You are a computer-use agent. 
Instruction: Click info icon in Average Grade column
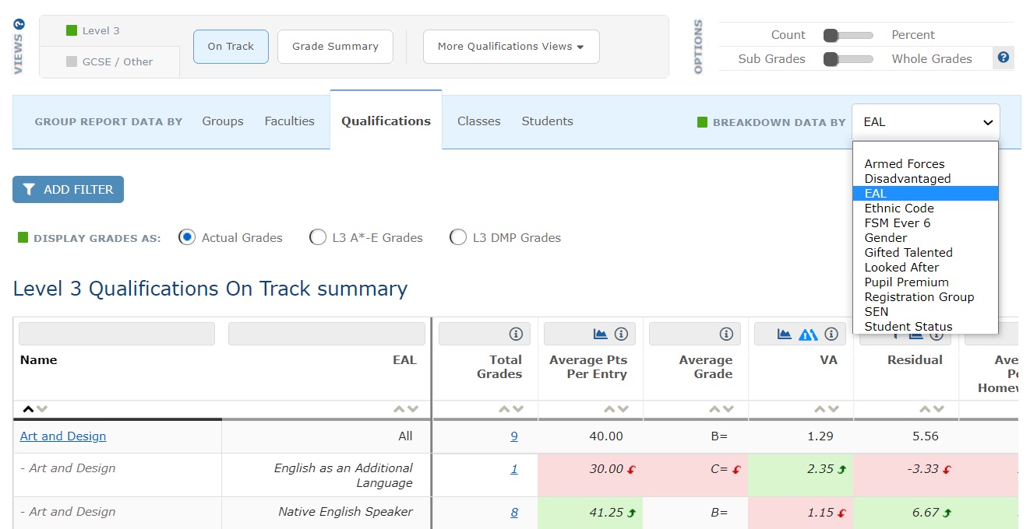pyautogui.click(x=726, y=334)
